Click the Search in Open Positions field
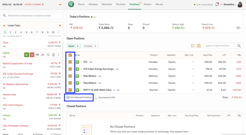Viewport: 246px width, 135px height. pyautogui.click(x=223, y=46)
